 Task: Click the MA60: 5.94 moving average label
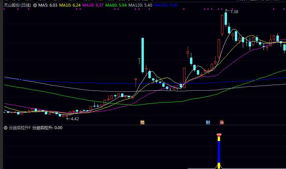(116, 5)
